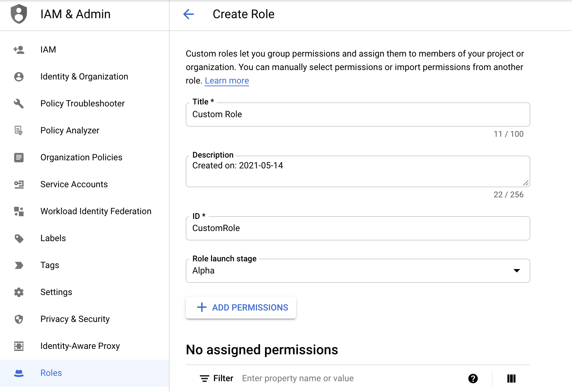Click the Identity-Aware Proxy icon
Screen dimensions: 572x392
(19, 346)
